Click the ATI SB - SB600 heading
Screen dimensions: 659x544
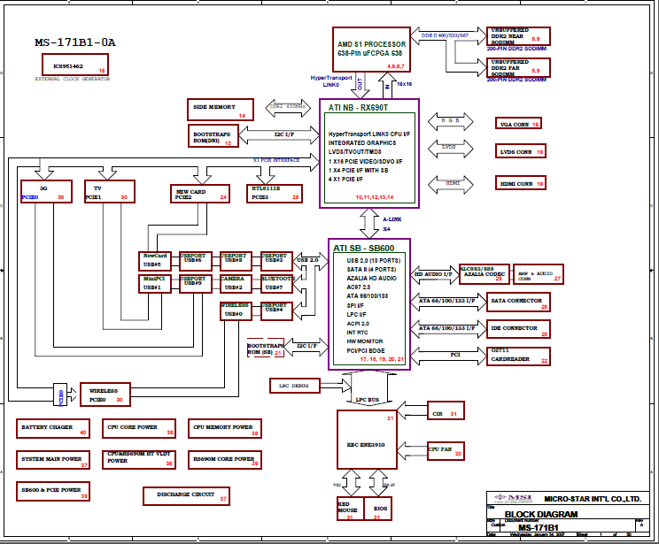tap(364, 248)
